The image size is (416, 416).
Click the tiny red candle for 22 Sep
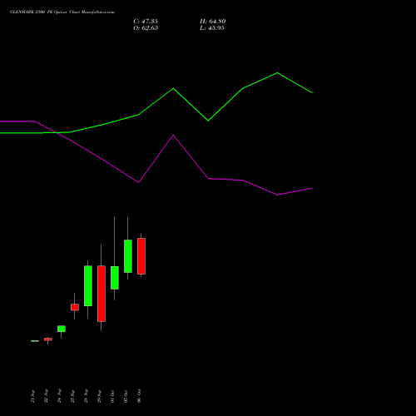(48, 339)
